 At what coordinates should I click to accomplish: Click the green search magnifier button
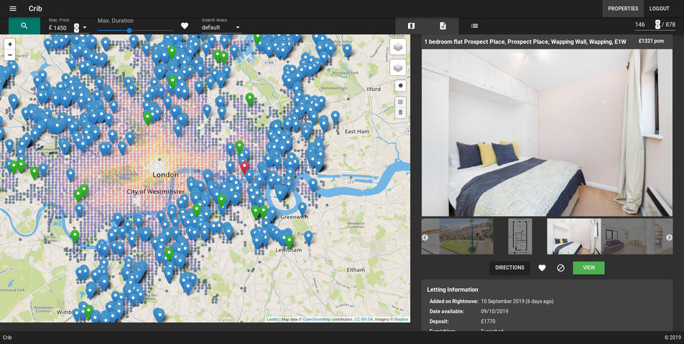pyautogui.click(x=24, y=26)
